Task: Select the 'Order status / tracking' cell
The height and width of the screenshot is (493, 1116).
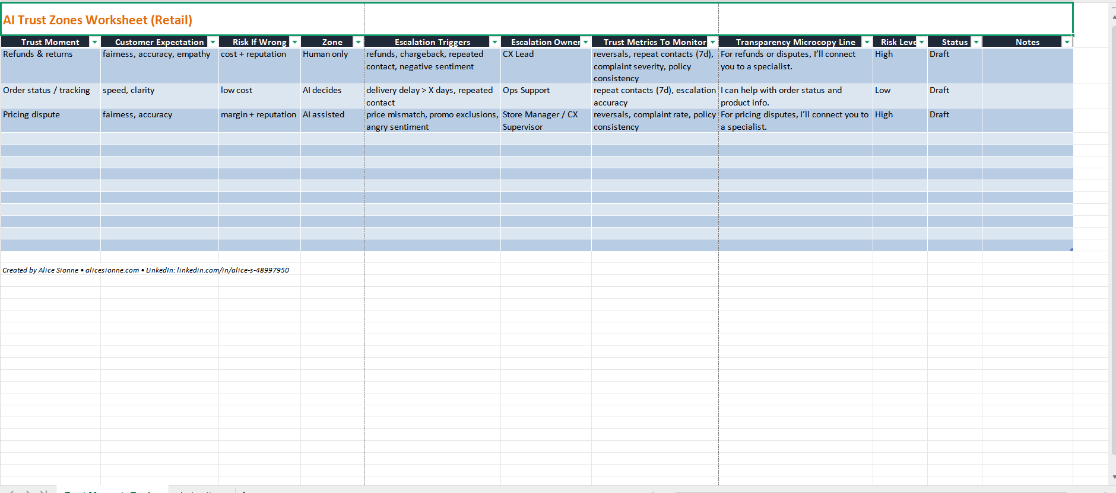Action: (50, 96)
